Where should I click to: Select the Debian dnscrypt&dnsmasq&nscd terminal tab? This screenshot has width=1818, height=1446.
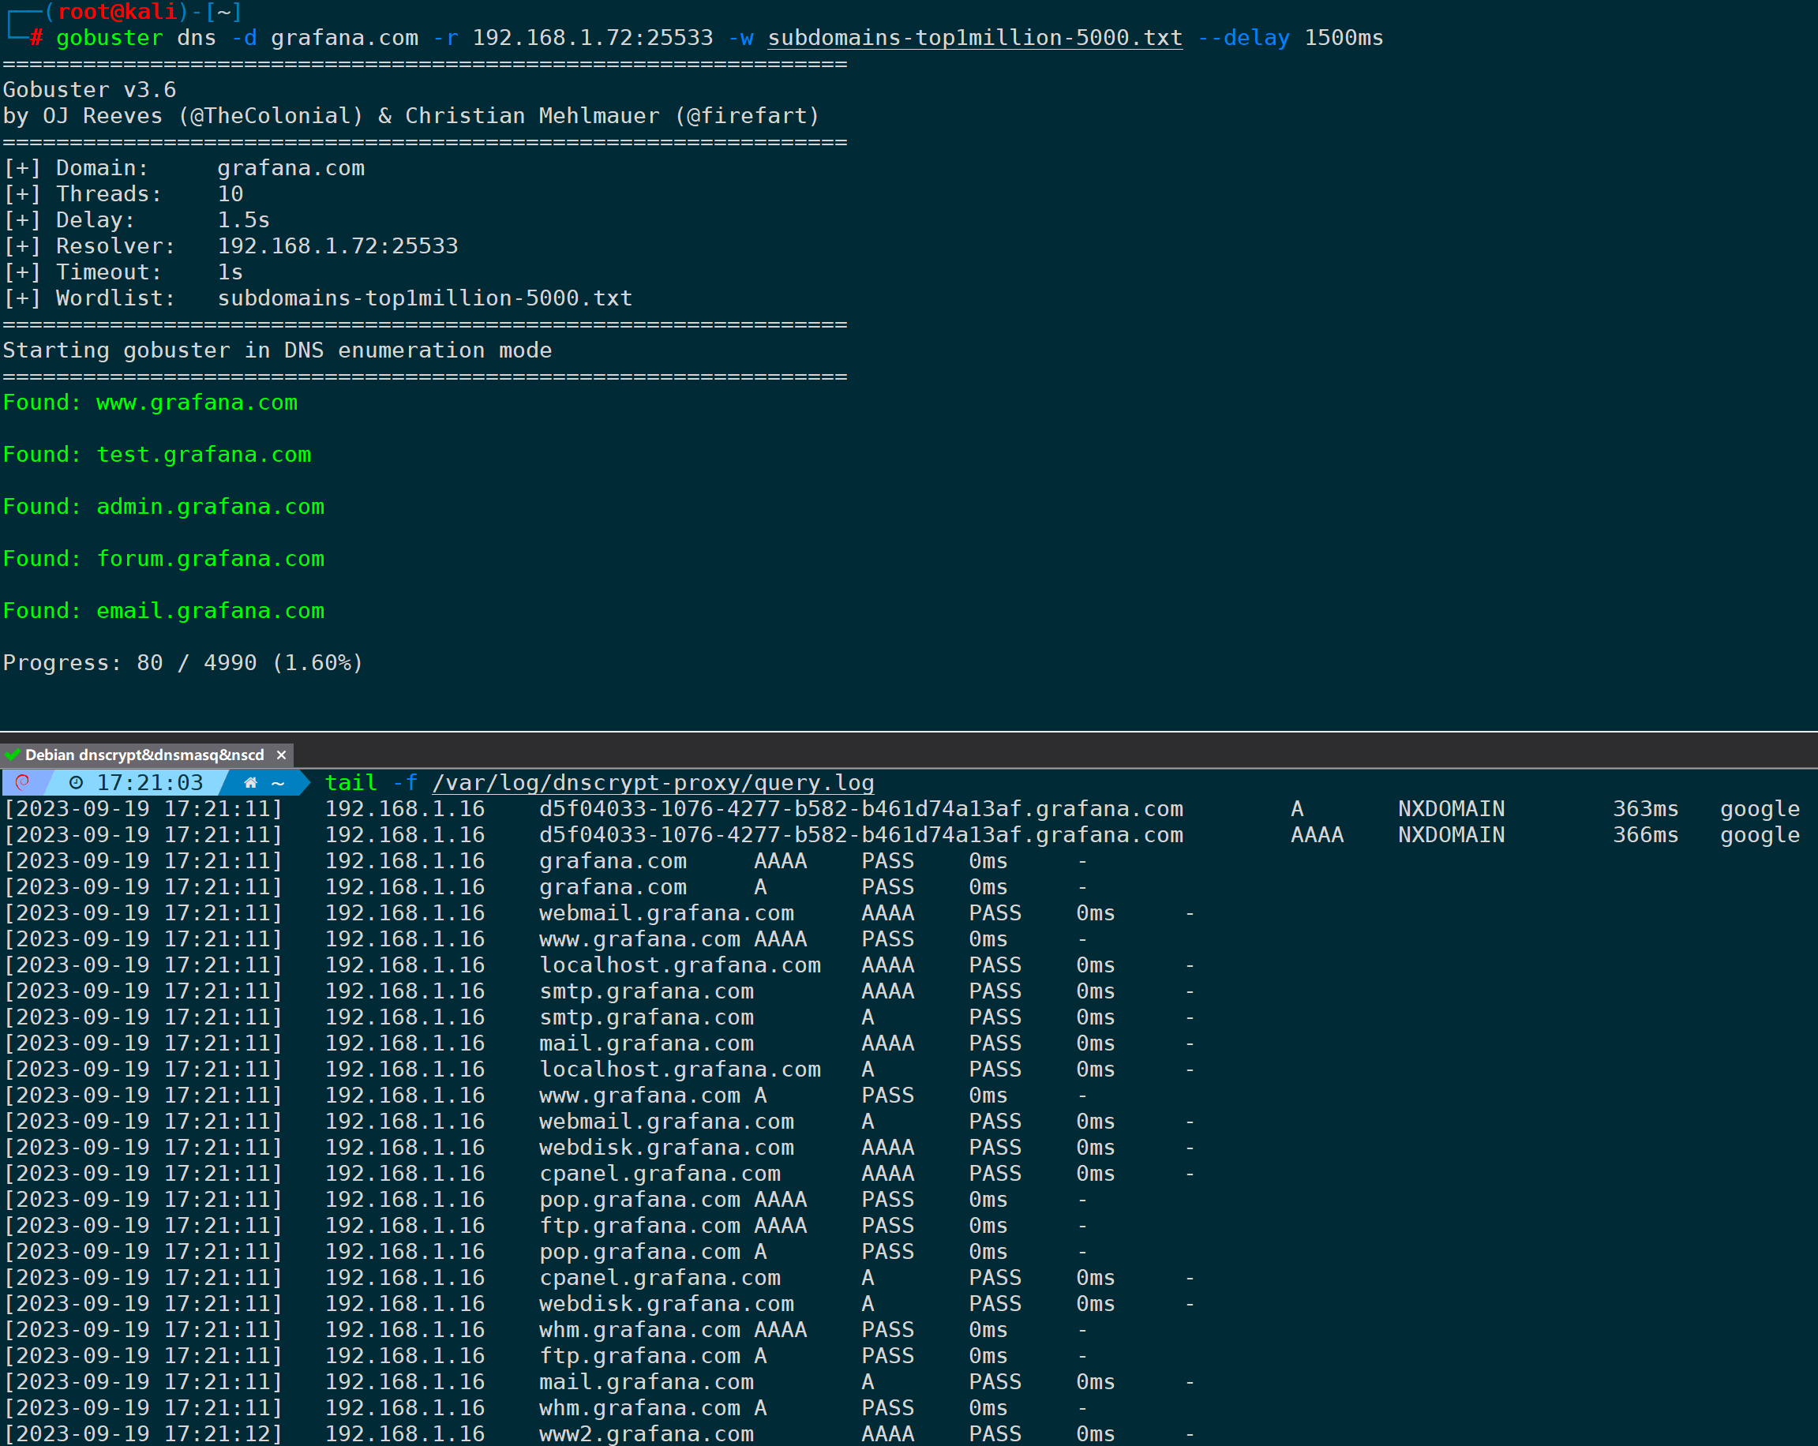[x=145, y=755]
